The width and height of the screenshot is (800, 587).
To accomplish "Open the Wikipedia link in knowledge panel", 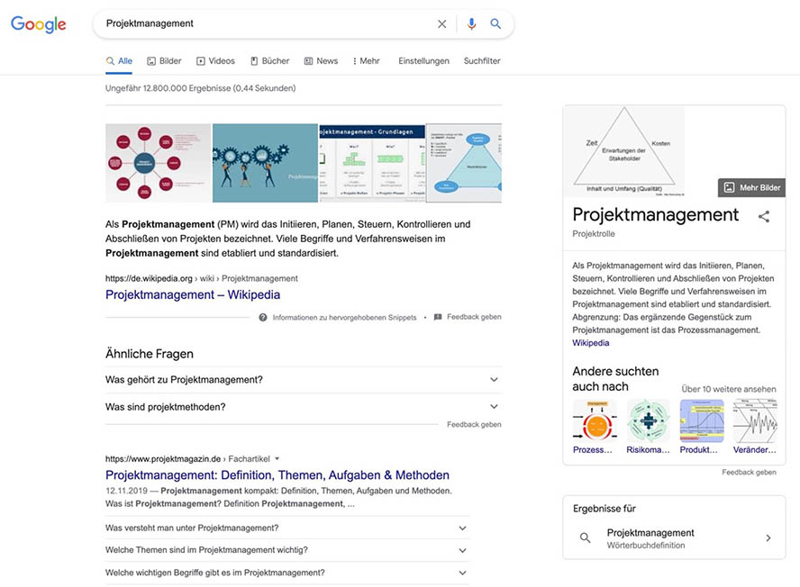I will (x=591, y=343).
